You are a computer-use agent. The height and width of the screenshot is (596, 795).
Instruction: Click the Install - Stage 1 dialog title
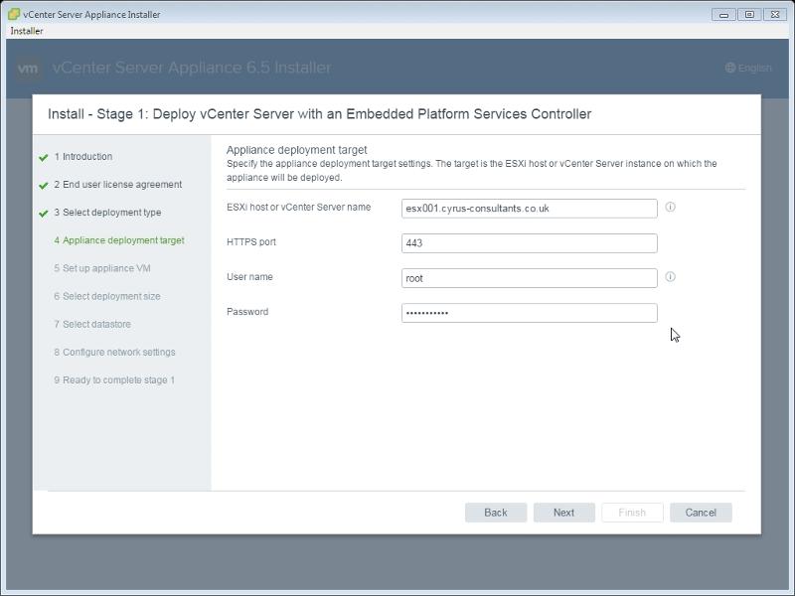tap(319, 114)
